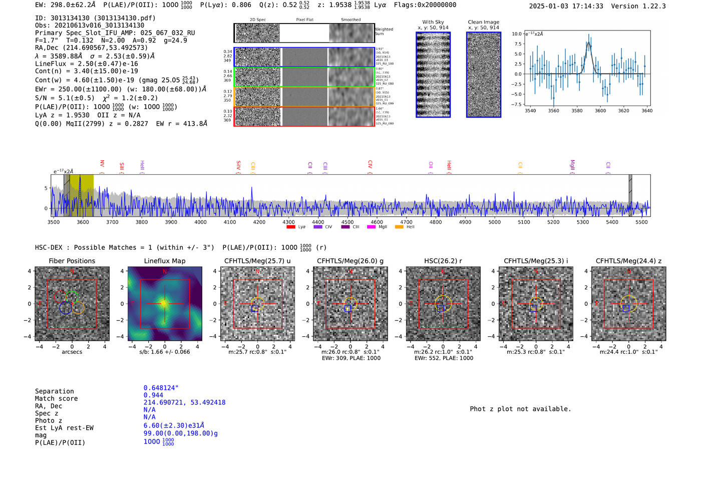This screenshot has width=701, height=477.
Task: Click the header text 'EW: 298.0±62.2Å'
Action: pos(65,5)
